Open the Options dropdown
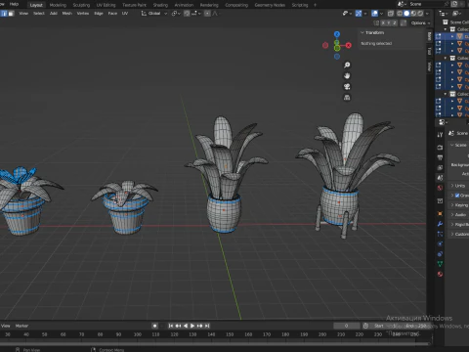Viewport: 469px width, 352px height. click(420, 22)
